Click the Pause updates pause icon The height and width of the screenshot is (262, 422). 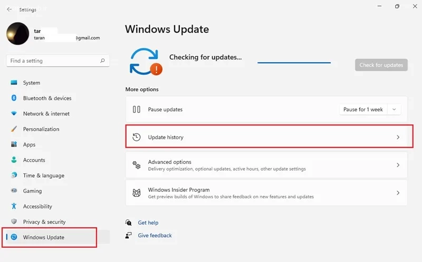(x=137, y=109)
